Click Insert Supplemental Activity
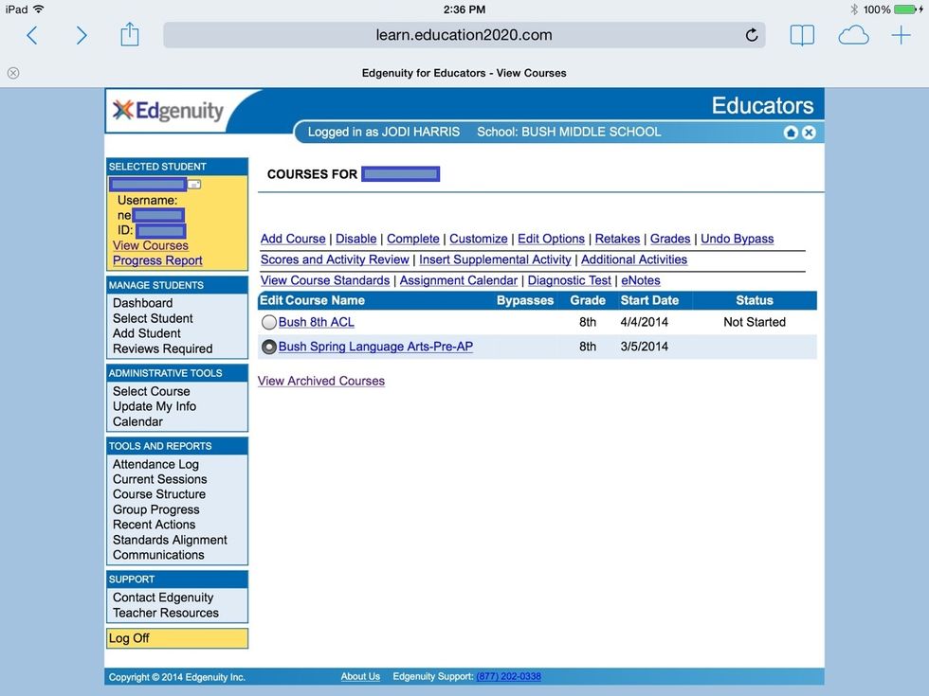 coord(495,259)
